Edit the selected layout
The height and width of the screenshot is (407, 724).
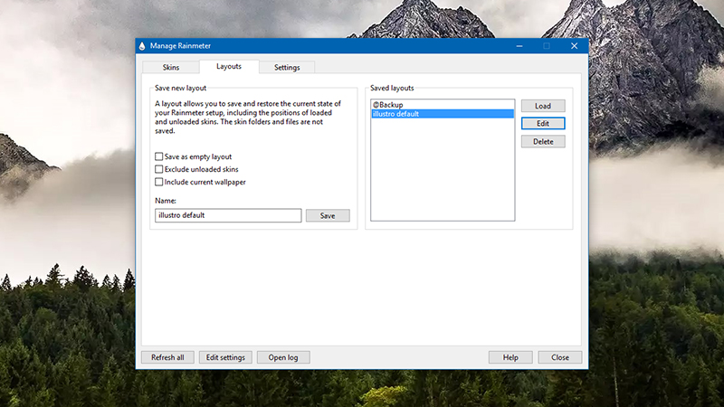[543, 123]
